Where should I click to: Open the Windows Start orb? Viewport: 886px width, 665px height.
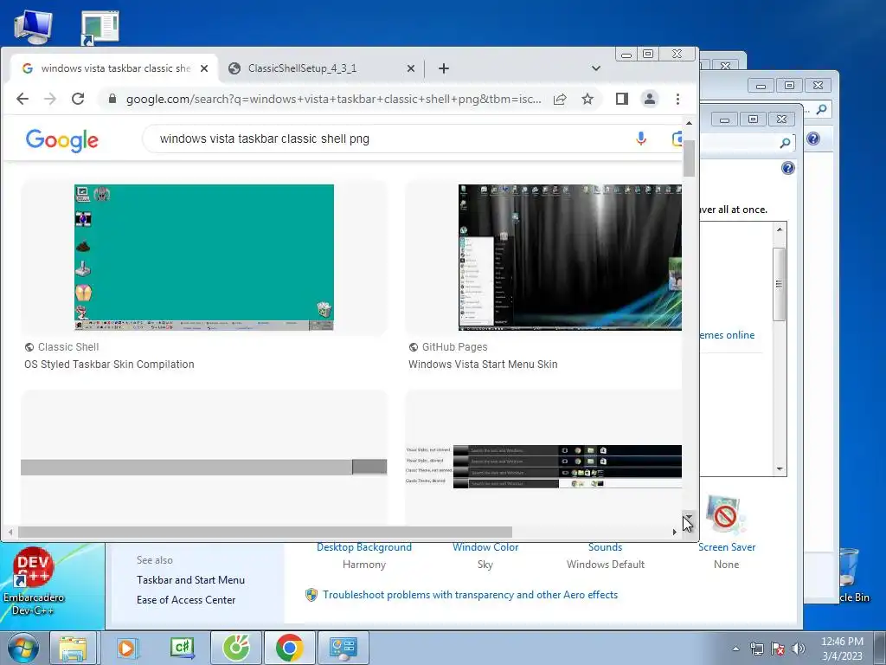click(x=23, y=648)
